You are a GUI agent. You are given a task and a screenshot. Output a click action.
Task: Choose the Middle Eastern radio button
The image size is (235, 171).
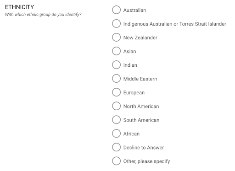click(116, 79)
